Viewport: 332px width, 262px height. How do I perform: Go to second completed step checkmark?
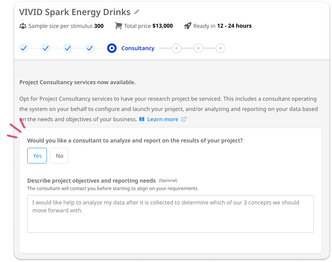pos(46,48)
